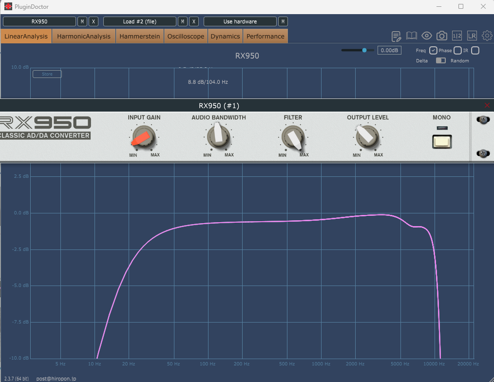The image size is (494, 382).
Task: Click the 0.00dB value field
Action: (389, 50)
